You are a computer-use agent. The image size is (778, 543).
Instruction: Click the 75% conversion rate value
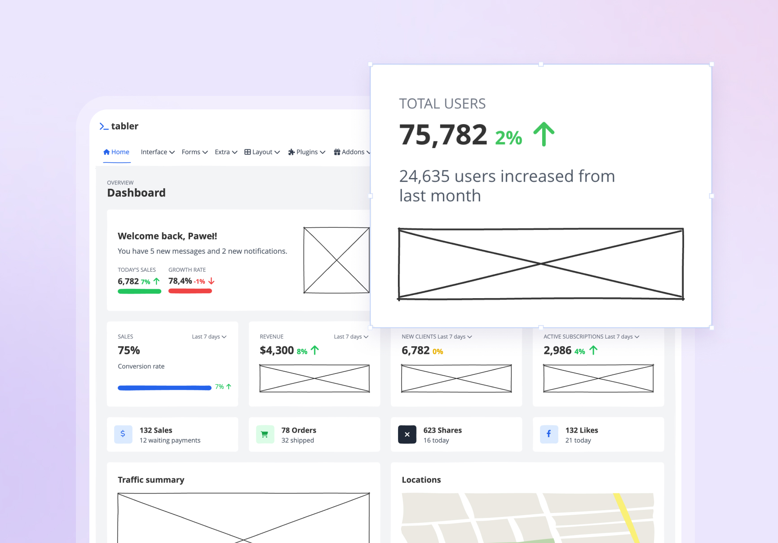coord(129,350)
